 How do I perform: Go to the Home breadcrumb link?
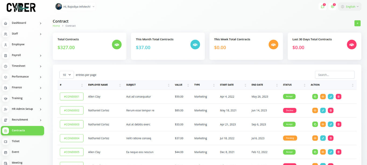(56, 26)
